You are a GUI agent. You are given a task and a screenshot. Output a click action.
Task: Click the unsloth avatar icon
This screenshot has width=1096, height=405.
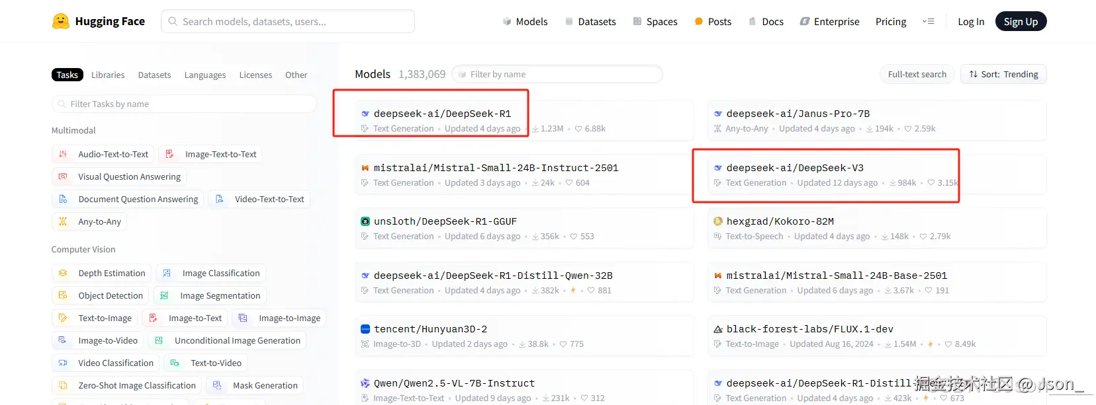tap(365, 221)
